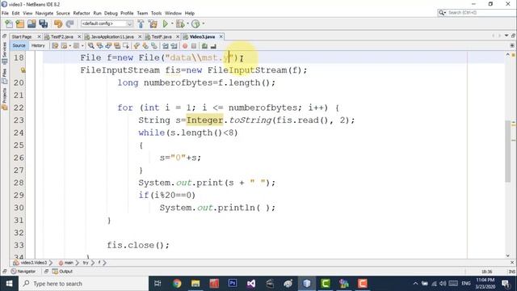
Task: Click the Find Selection magnifier icon
Action: coord(90,46)
